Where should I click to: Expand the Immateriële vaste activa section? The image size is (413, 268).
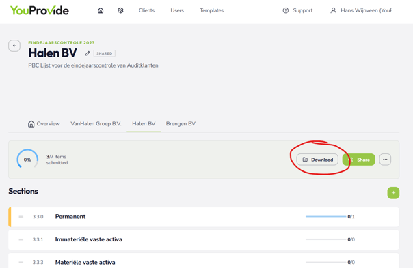coord(204,239)
